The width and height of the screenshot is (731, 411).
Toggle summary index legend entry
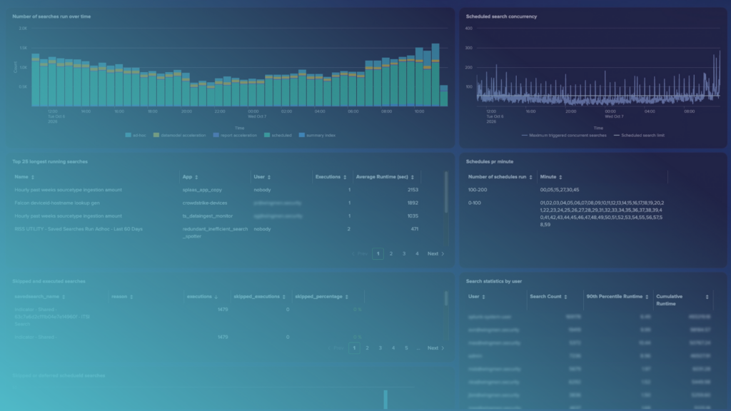(317, 135)
